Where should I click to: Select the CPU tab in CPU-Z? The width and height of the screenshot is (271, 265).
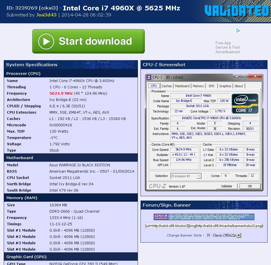point(154,86)
